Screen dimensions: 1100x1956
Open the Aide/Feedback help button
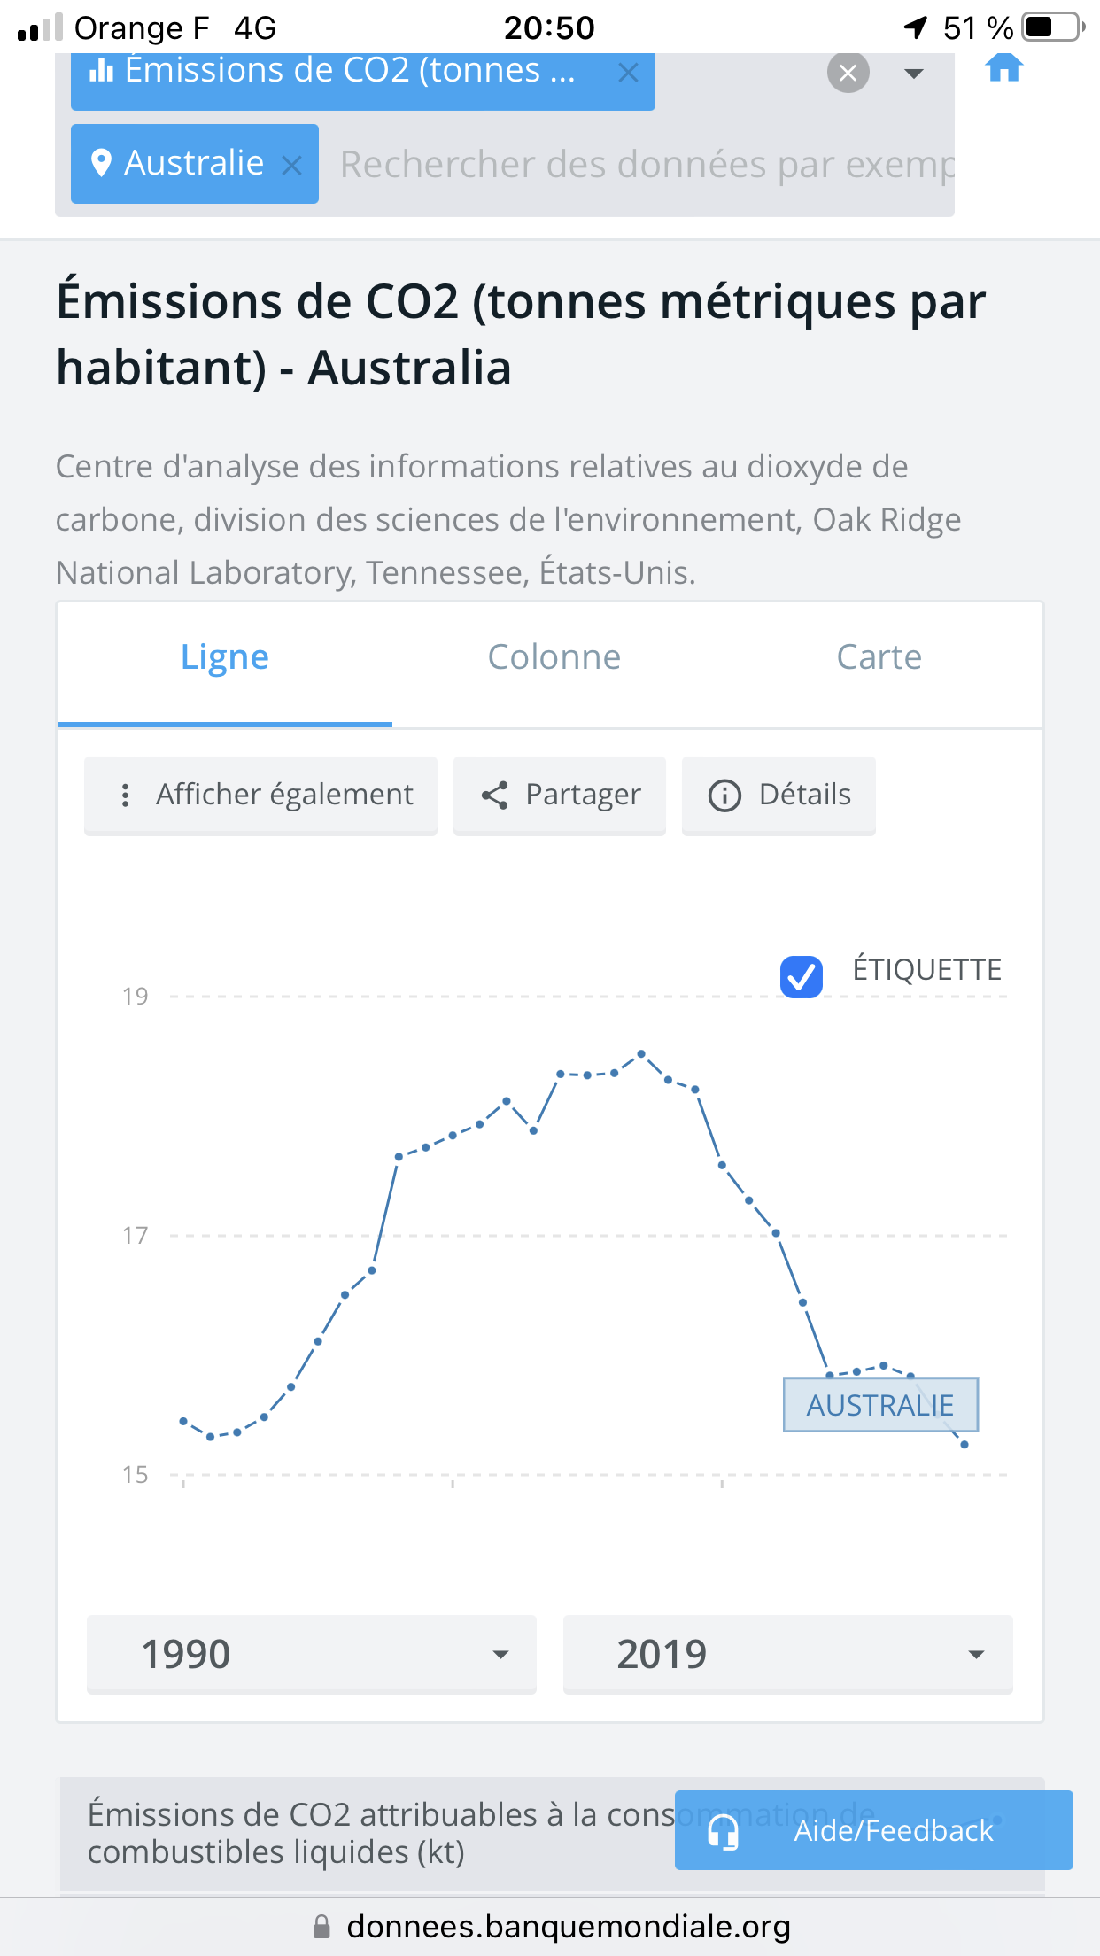pos(873,1830)
